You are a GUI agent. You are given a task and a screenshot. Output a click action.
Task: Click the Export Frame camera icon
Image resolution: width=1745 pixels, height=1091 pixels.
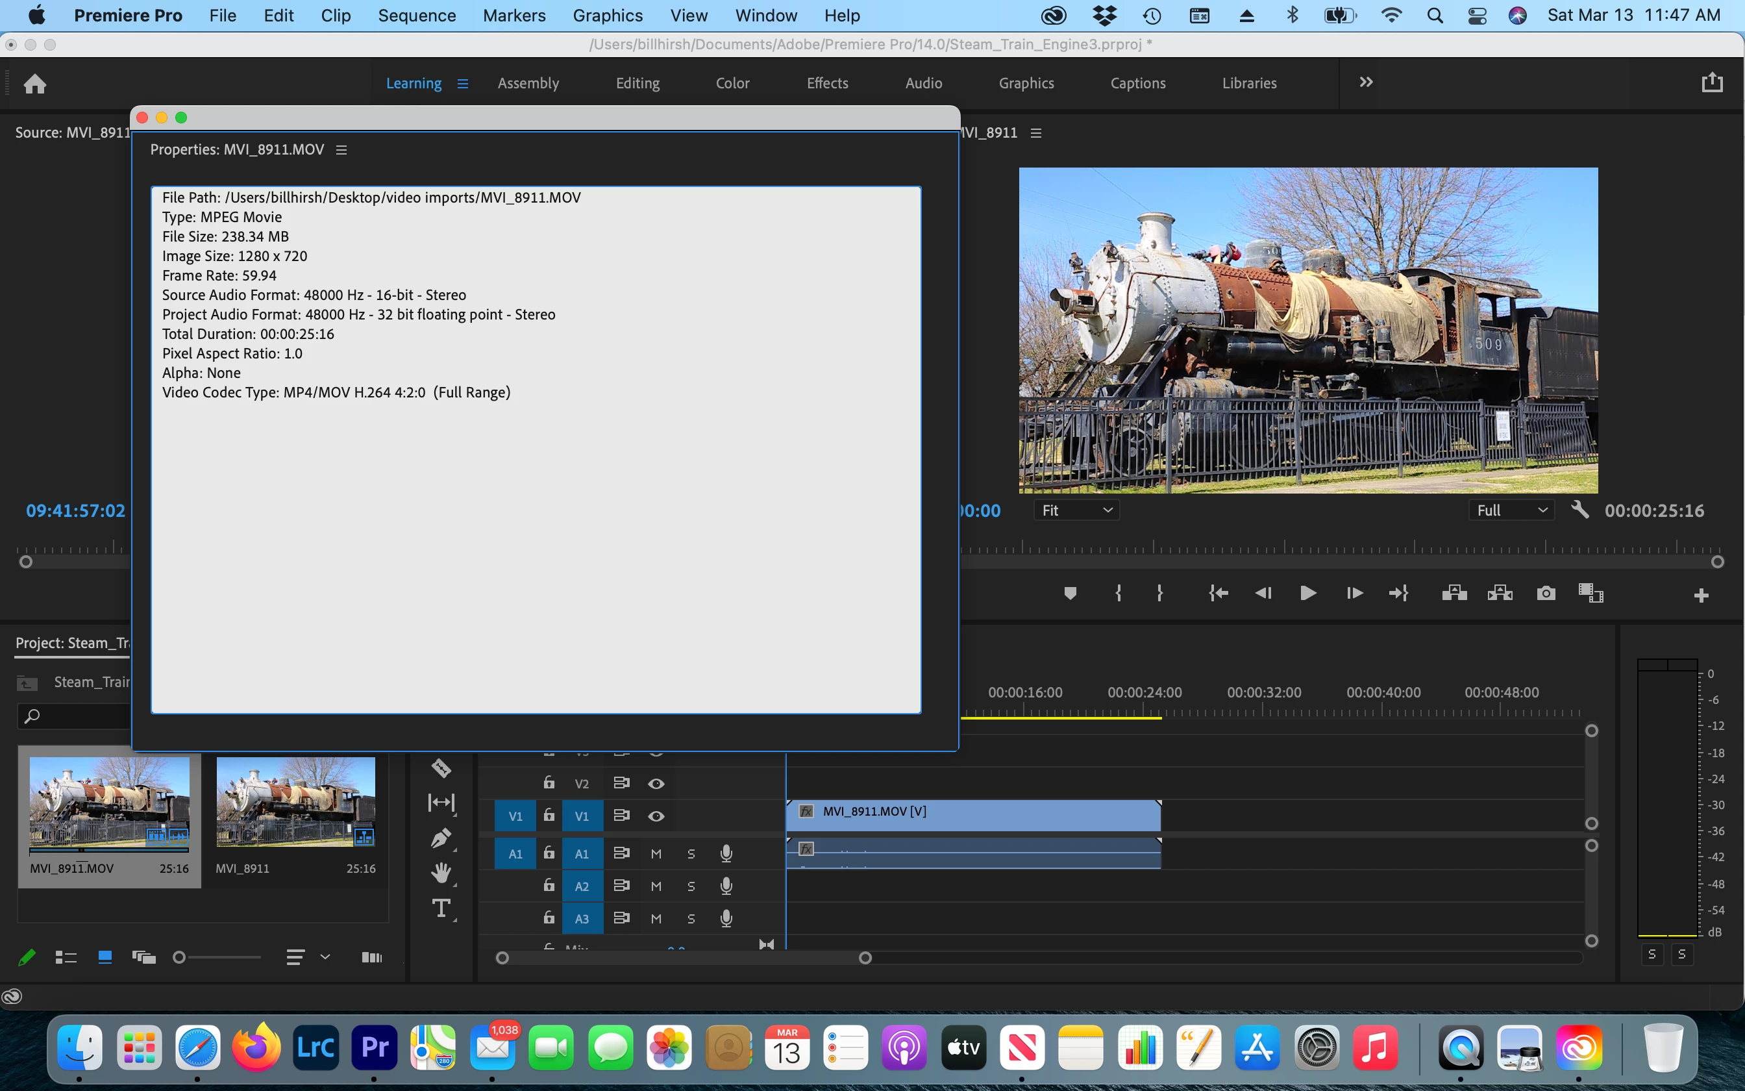click(x=1545, y=593)
